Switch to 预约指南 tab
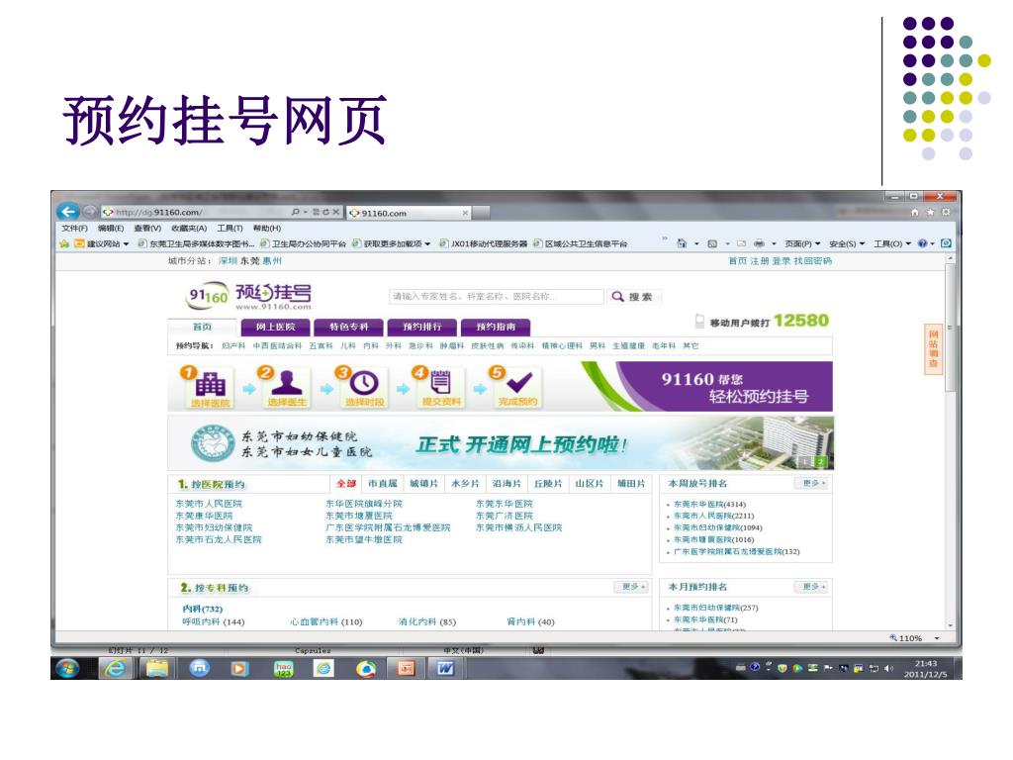Screen dimensions: 1013x760 pyautogui.click(x=496, y=327)
